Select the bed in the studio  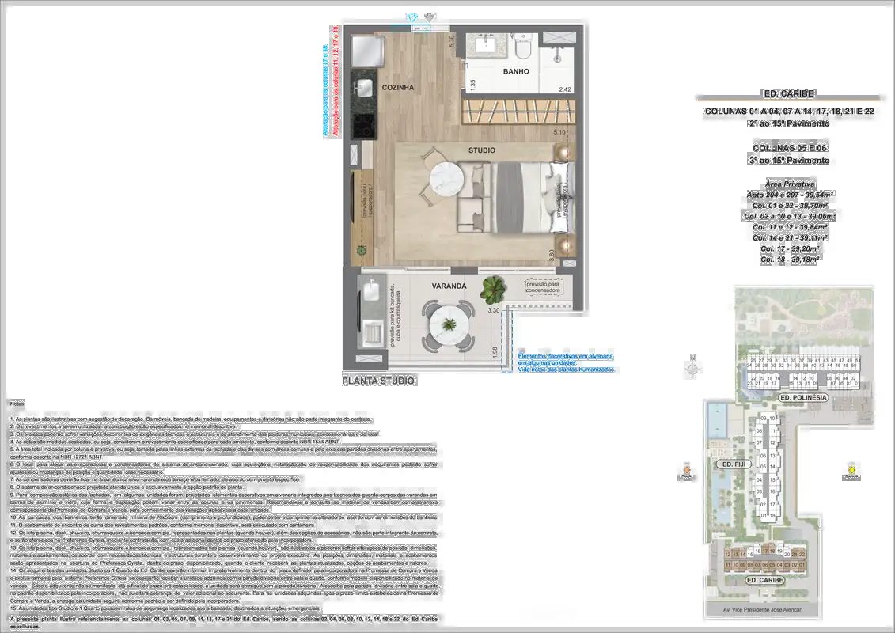click(532, 197)
